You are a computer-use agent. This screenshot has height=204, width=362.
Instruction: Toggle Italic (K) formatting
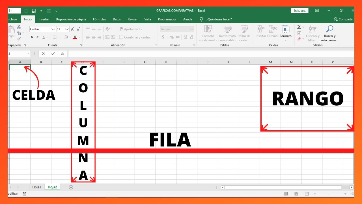38,37
